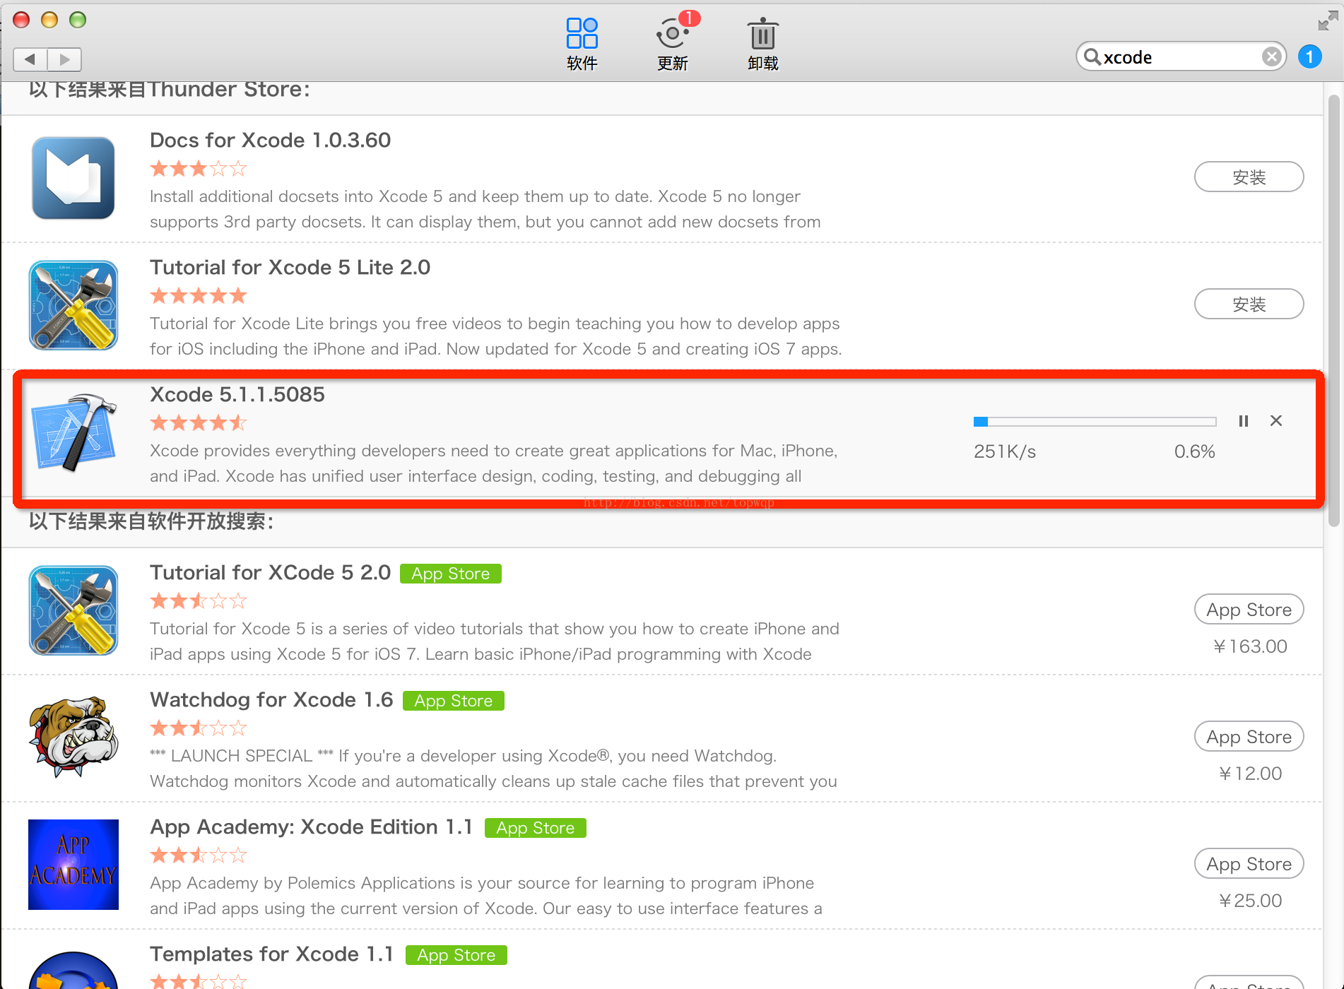This screenshot has width=1344, height=989.
Task: Click the Xcode download progress bar
Action: tap(1095, 422)
